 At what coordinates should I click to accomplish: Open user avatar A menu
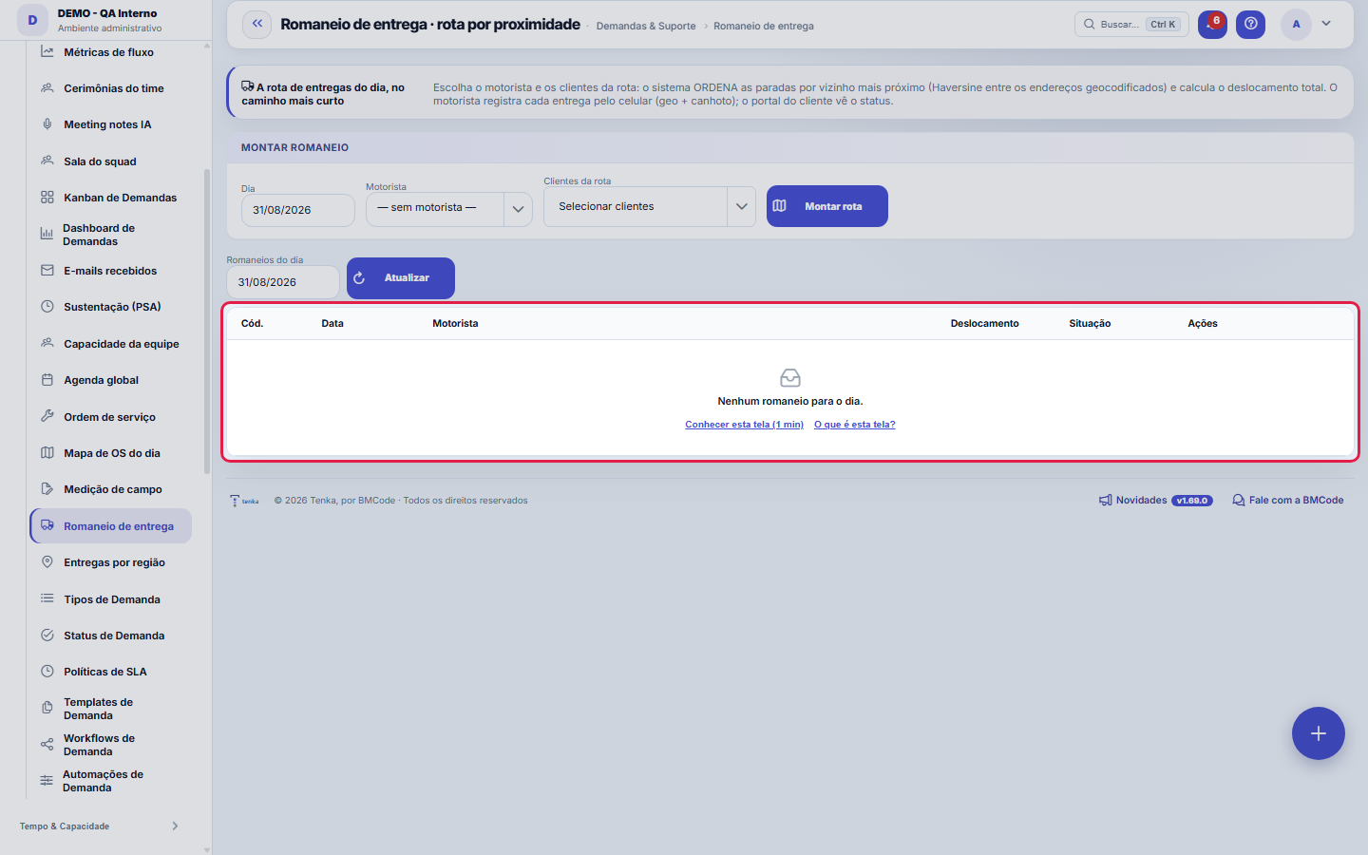point(1296,24)
